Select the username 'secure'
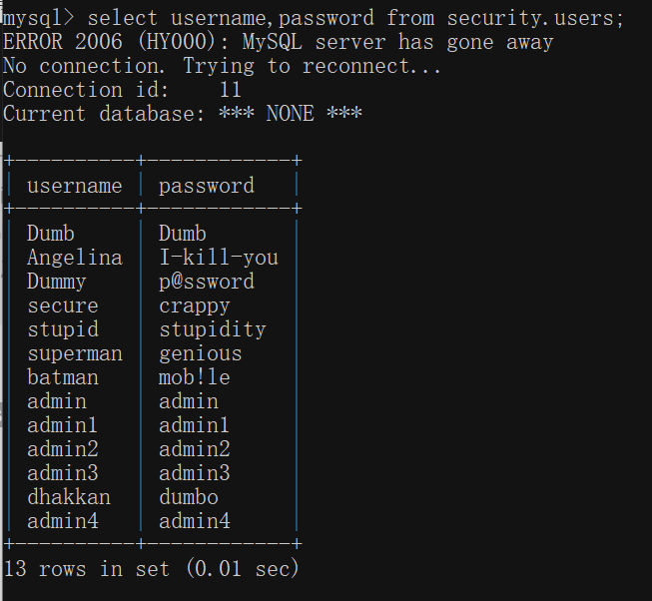 tap(63, 306)
